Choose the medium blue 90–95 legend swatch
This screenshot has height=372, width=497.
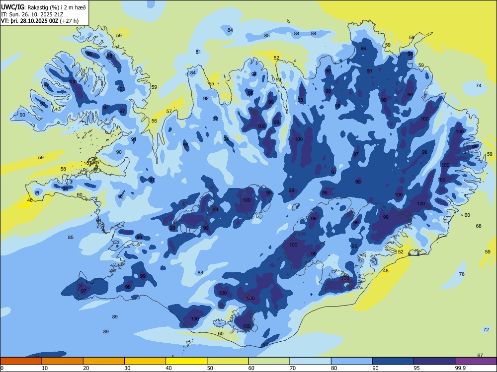point(393,361)
